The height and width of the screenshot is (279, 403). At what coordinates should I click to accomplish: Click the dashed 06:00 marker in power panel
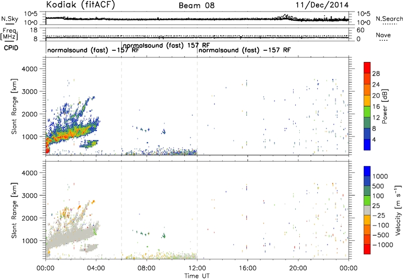click(x=121, y=106)
